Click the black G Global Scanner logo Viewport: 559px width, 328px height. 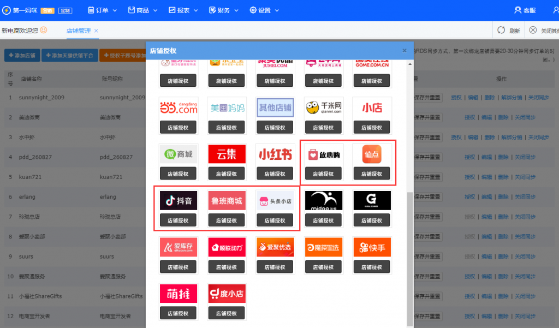click(x=372, y=201)
